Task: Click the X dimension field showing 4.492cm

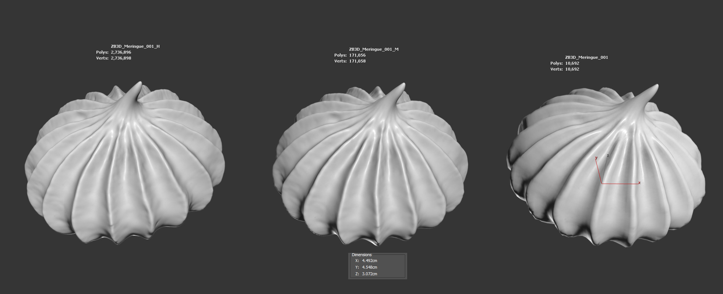Action: (370, 261)
